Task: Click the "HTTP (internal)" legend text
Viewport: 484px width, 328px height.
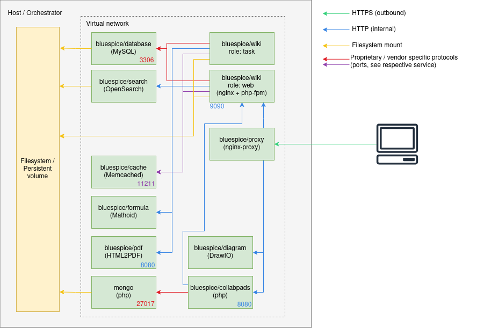Action: (374, 28)
